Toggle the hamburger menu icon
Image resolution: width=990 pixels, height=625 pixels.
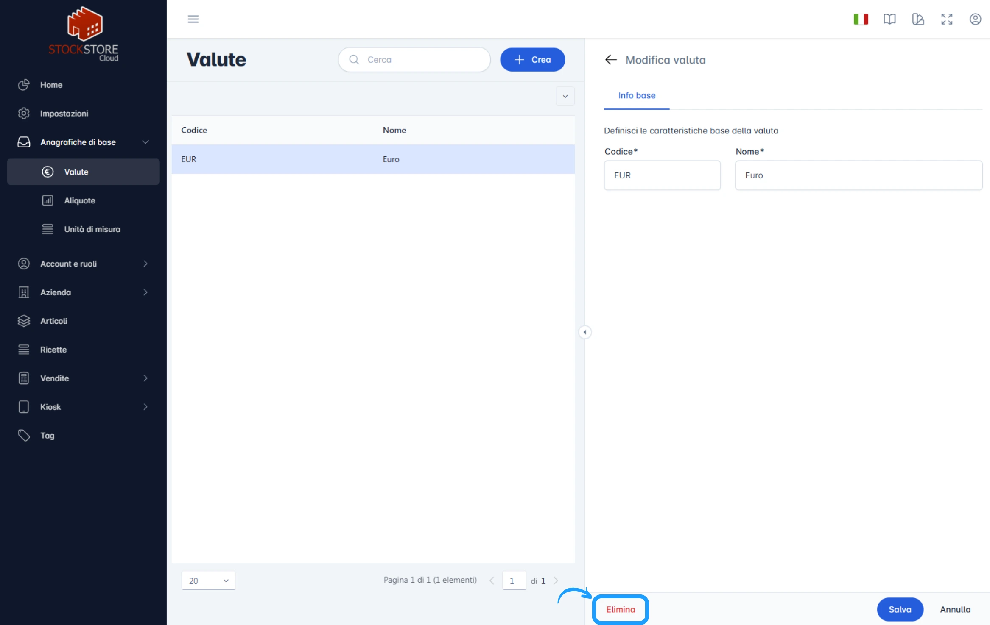[193, 19]
